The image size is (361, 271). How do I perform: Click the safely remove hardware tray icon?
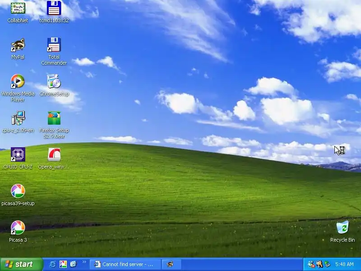(x=327, y=264)
